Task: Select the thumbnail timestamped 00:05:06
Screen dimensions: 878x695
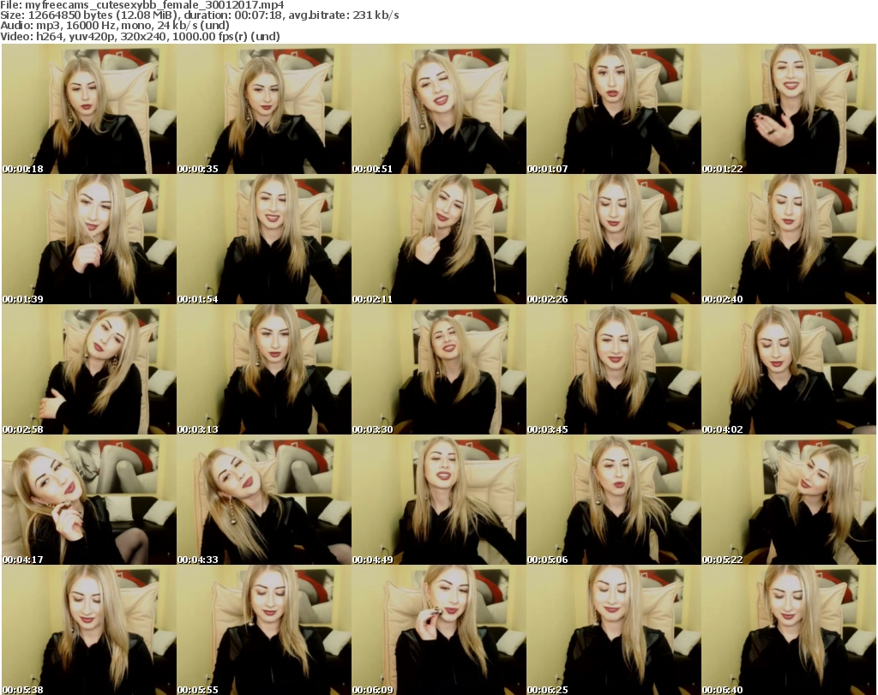Action: [x=613, y=500]
